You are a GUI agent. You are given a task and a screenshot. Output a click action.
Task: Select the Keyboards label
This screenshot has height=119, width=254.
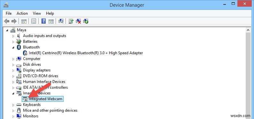click(32, 105)
